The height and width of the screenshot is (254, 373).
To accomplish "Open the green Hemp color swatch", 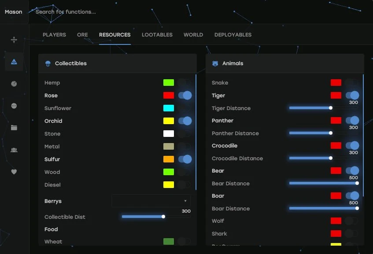I will pos(169,82).
